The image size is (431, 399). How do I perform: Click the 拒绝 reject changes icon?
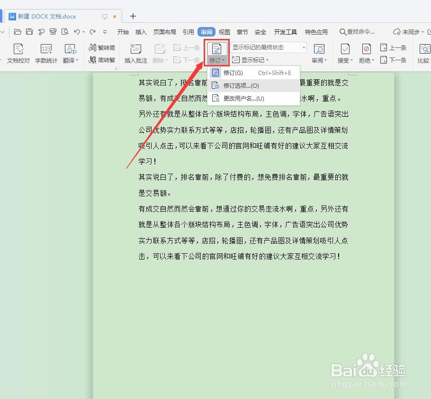tap(366, 48)
